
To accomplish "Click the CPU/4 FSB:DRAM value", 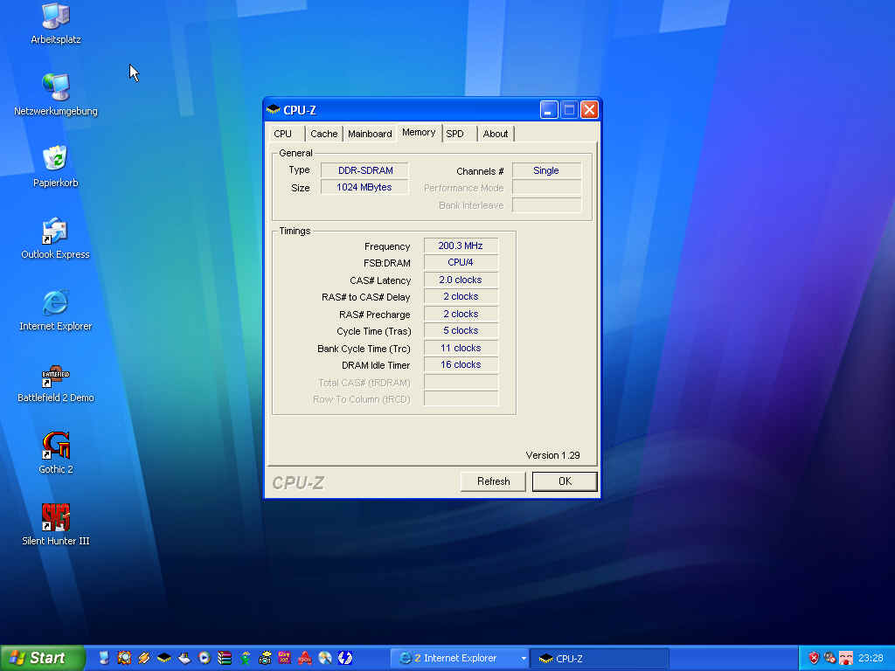I will [x=461, y=262].
